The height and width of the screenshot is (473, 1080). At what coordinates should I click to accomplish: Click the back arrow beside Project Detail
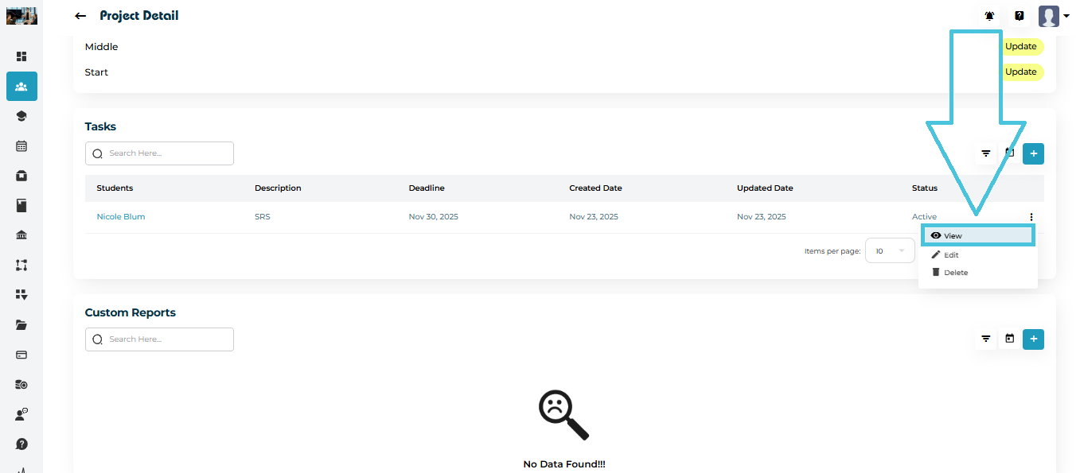tap(80, 16)
